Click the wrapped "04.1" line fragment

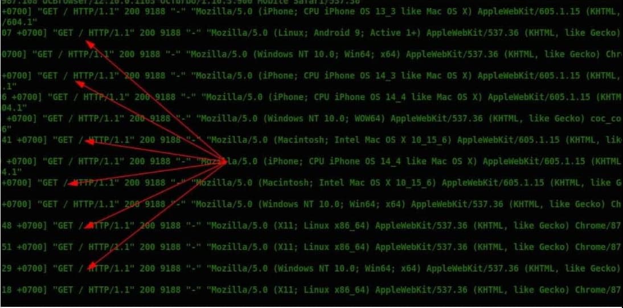[14, 108]
